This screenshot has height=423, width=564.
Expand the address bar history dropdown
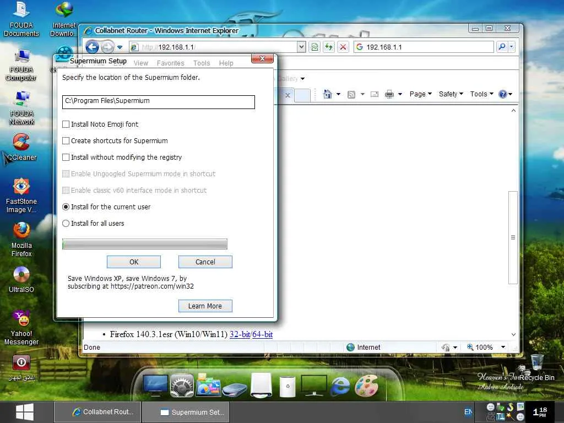301,47
